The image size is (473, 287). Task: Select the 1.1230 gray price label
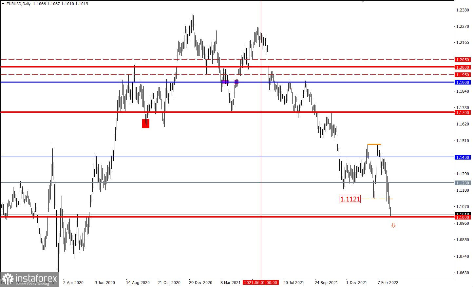(463, 182)
